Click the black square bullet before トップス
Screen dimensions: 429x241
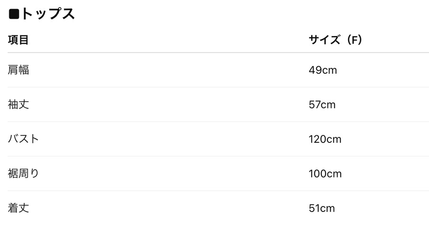(14, 14)
